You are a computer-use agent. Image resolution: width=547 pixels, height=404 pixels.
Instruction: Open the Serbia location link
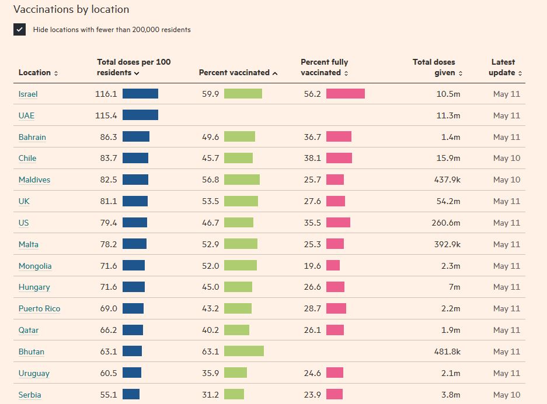click(30, 395)
